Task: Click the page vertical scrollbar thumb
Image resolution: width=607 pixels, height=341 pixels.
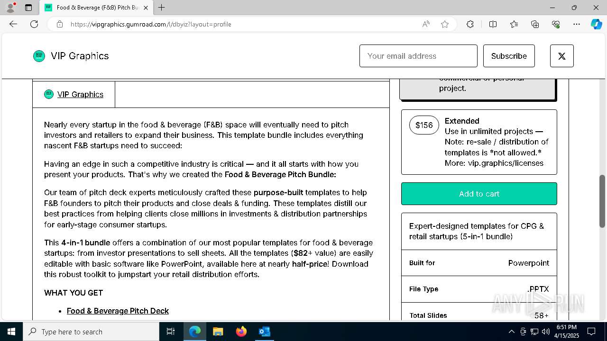Action: (x=602, y=201)
